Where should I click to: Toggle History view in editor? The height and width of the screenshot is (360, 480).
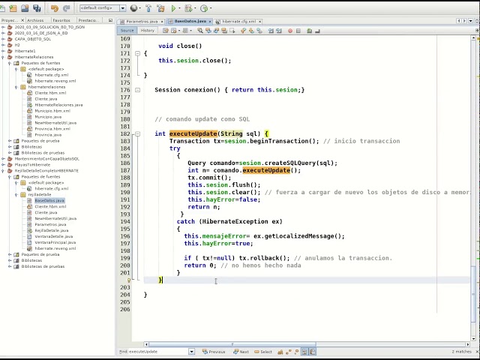pos(148,31)
